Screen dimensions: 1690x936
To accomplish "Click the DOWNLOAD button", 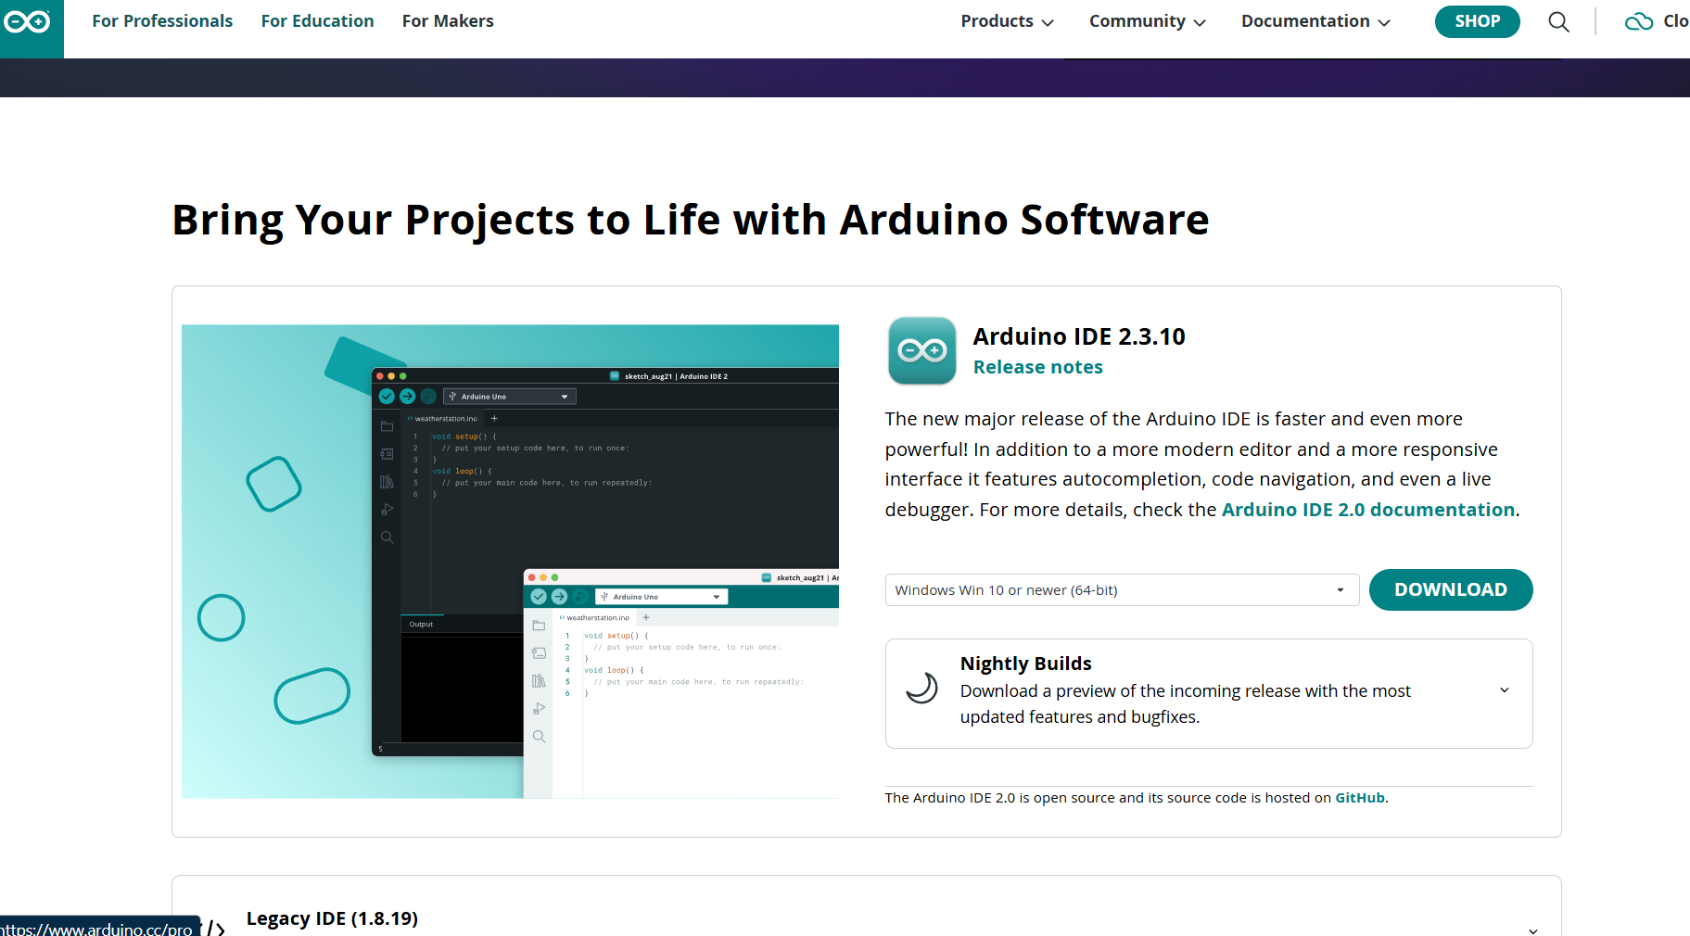I will click(x=1450, y=589).
